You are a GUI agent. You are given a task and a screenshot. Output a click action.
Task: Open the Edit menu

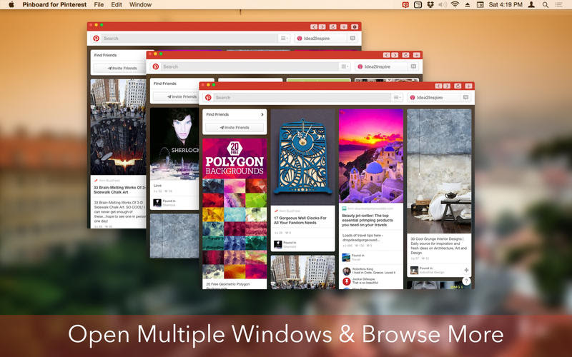[x=117, y=5]
